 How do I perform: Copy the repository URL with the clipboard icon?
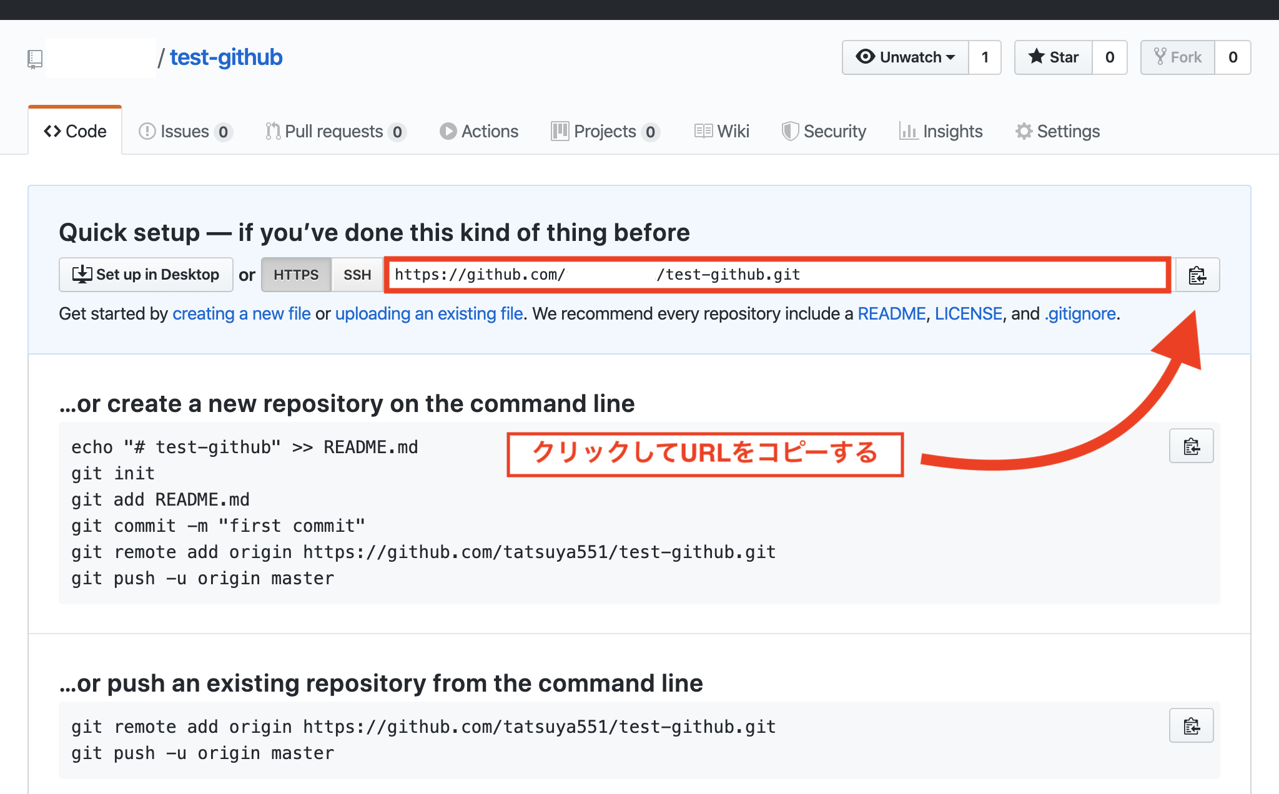1197,275
